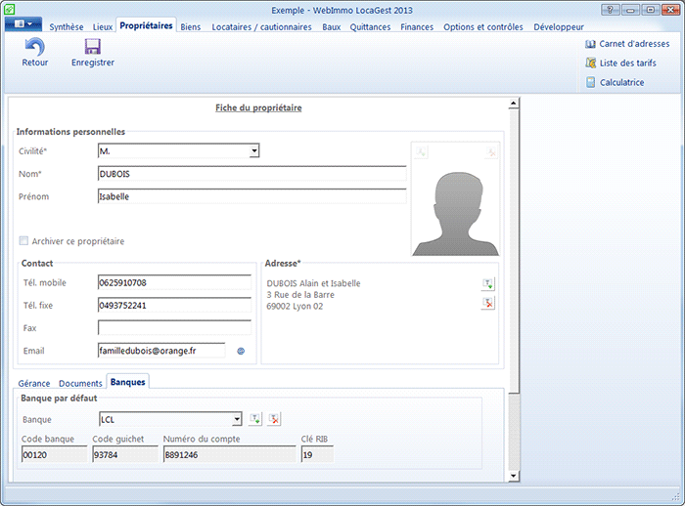Viewport: 685px width, 506px height.
Task: Expand the Civilité dropdown
Action: 253,151
